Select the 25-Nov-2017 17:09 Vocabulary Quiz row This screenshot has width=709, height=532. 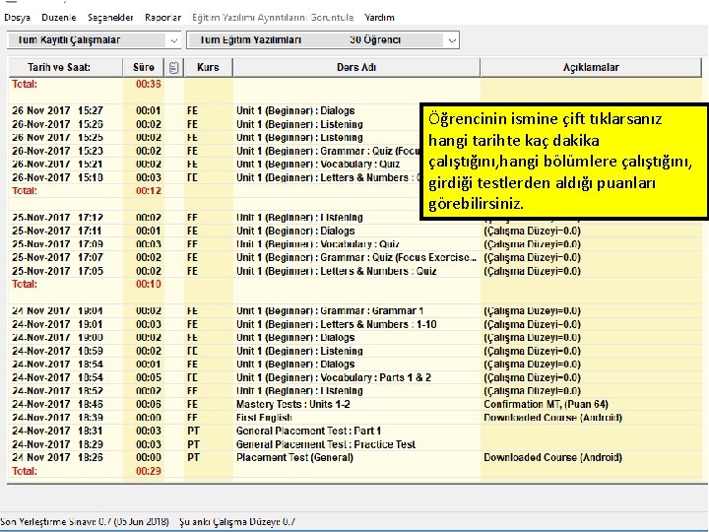(x=355, y=244)
